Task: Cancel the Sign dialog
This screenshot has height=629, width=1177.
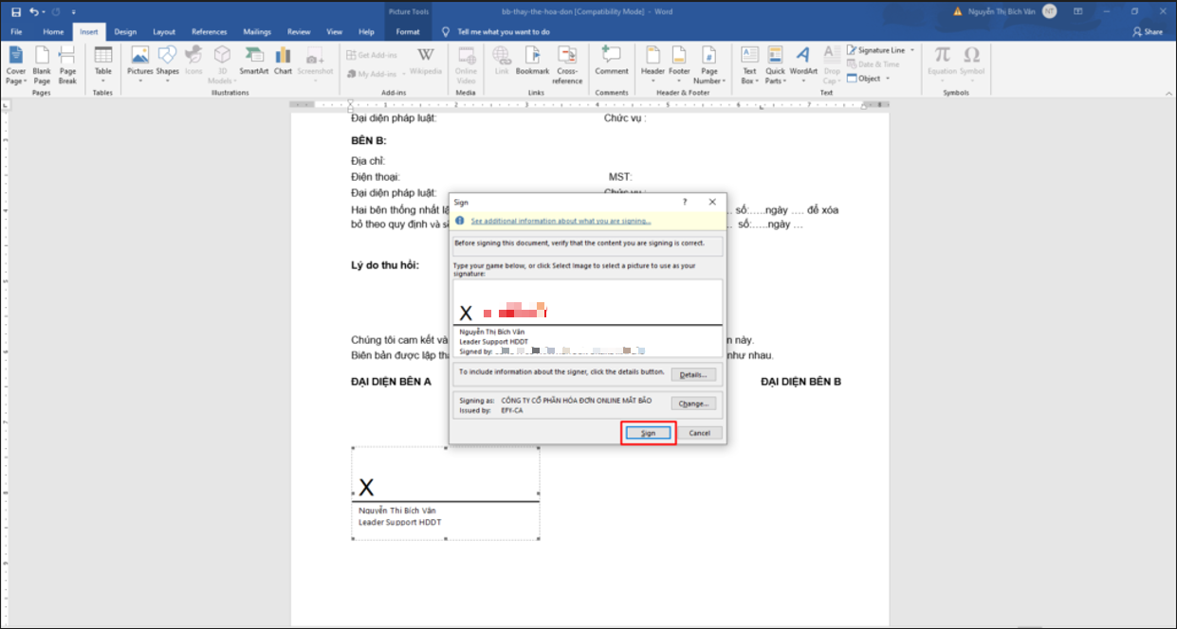Action: pos(700,433)
